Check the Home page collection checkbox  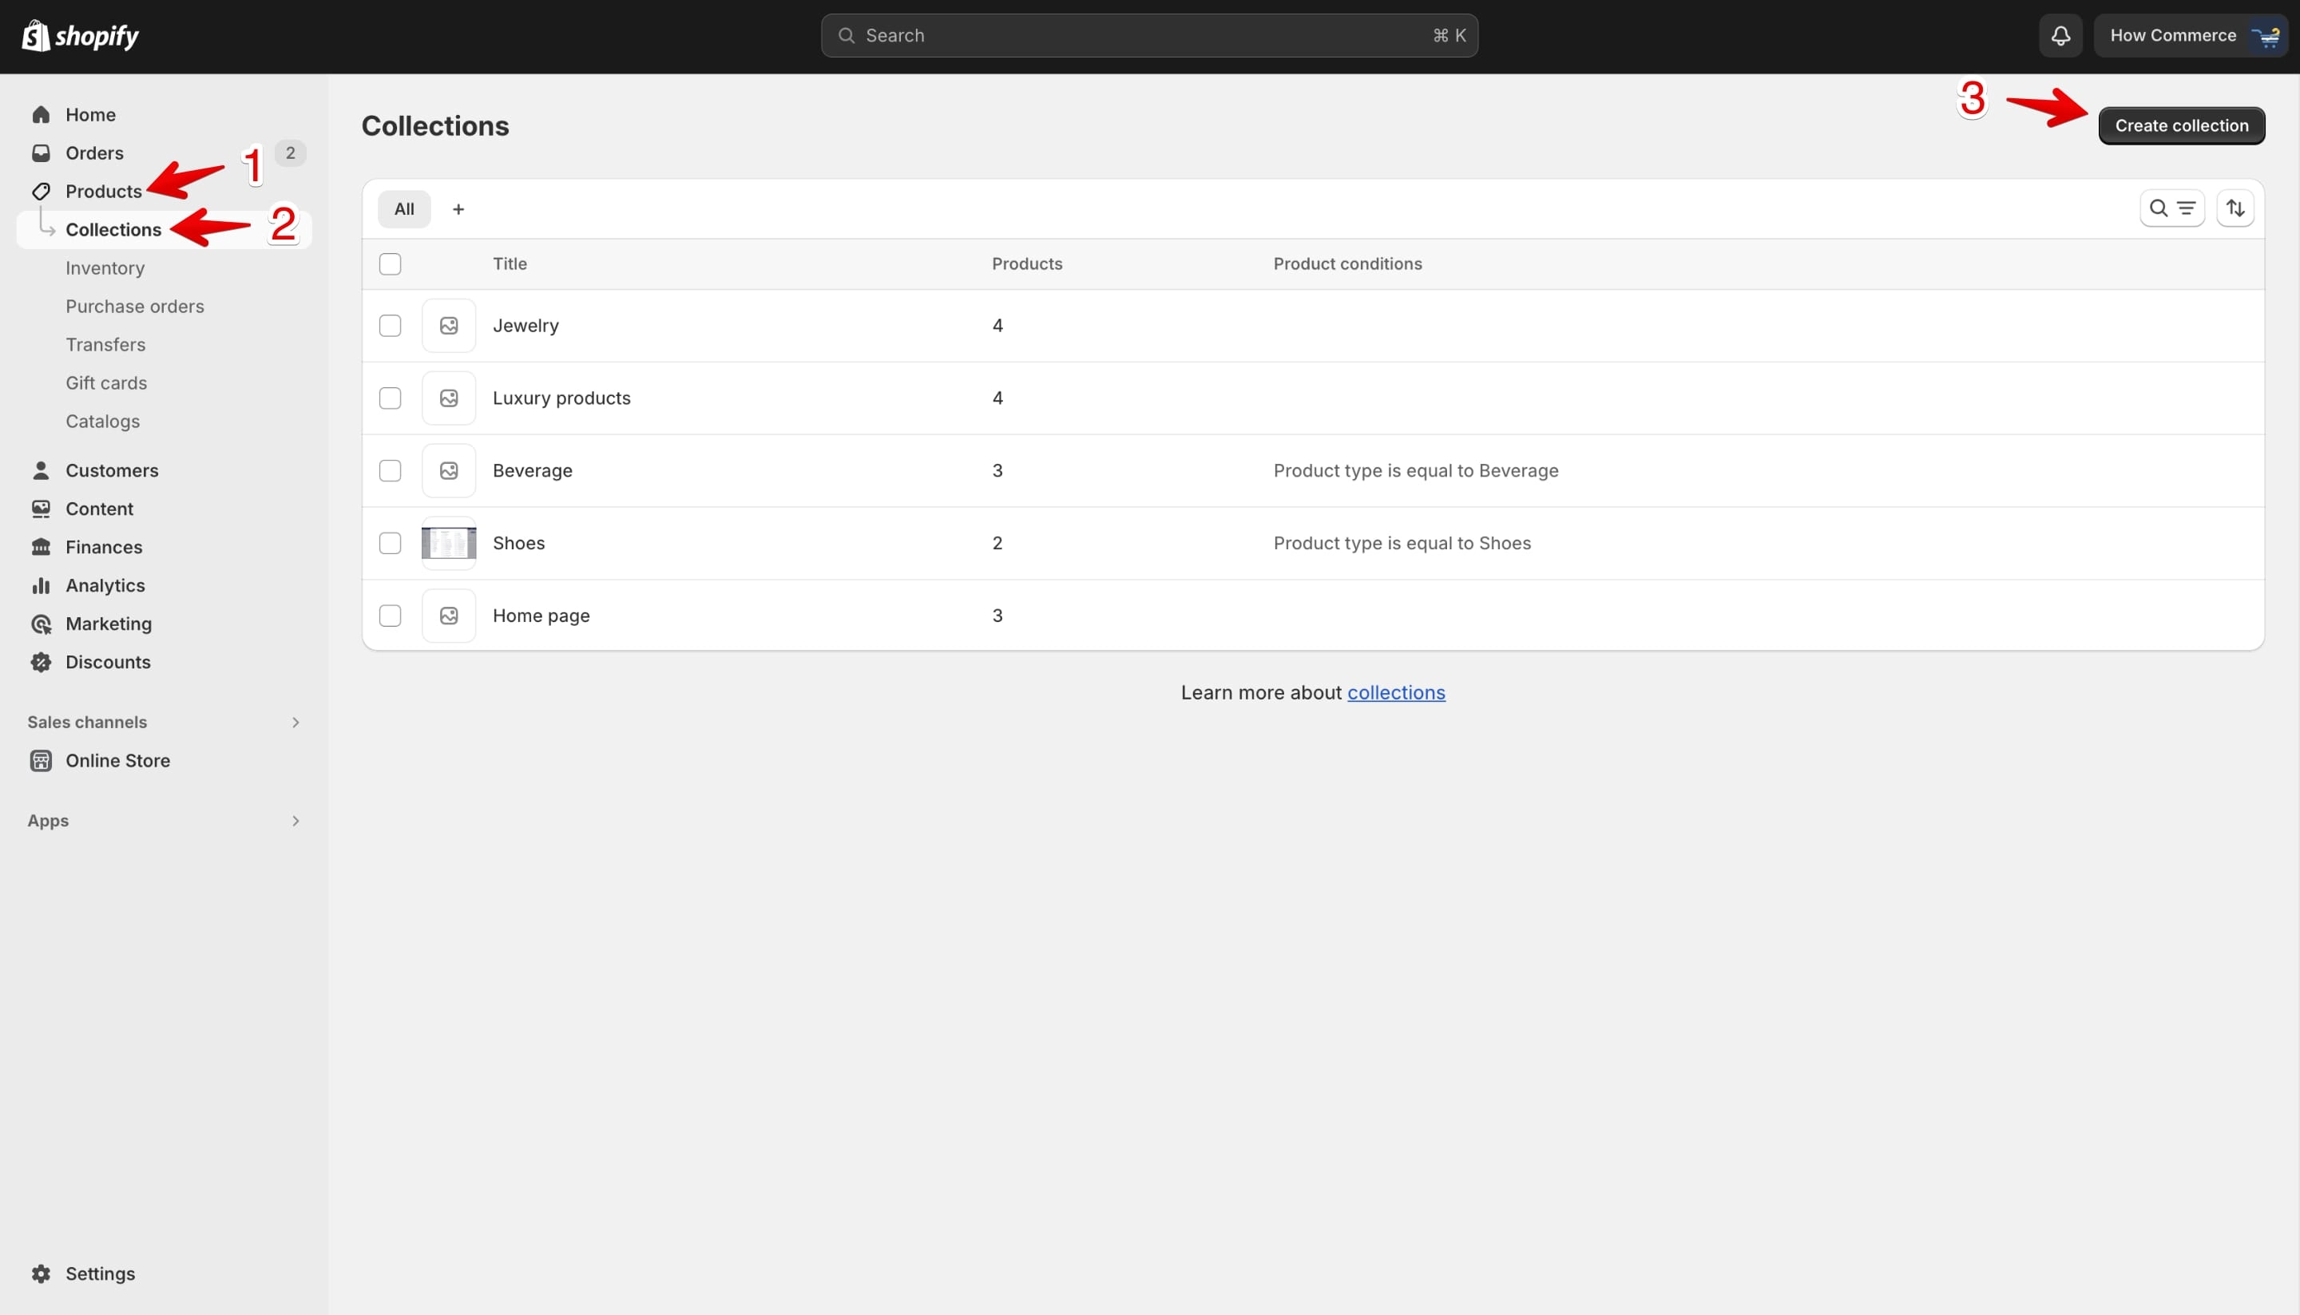coord(391,616)
